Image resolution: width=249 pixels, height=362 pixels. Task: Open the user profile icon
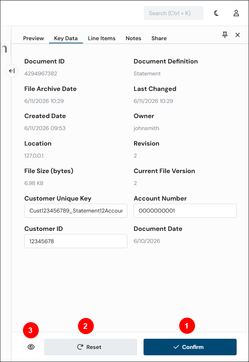click(236, 13)
